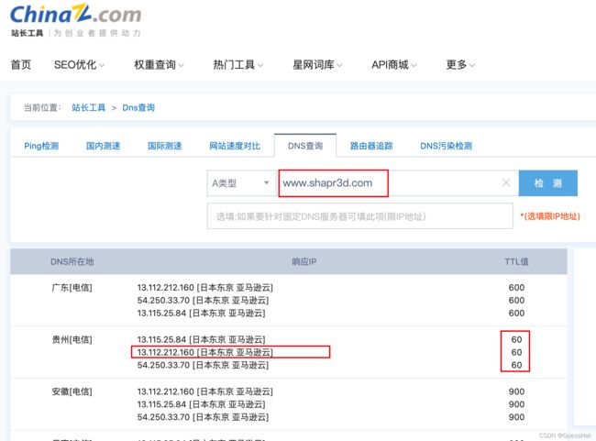Expand the 热门工具 dropdown menu
Screen dimensions: 596x441
coord(238,64)
